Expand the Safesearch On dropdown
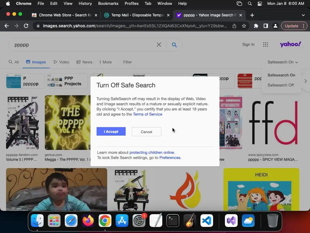 pyautogui.click(x=282, y=62)
